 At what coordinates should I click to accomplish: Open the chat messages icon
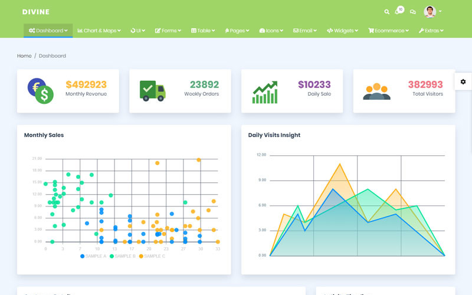413,12
